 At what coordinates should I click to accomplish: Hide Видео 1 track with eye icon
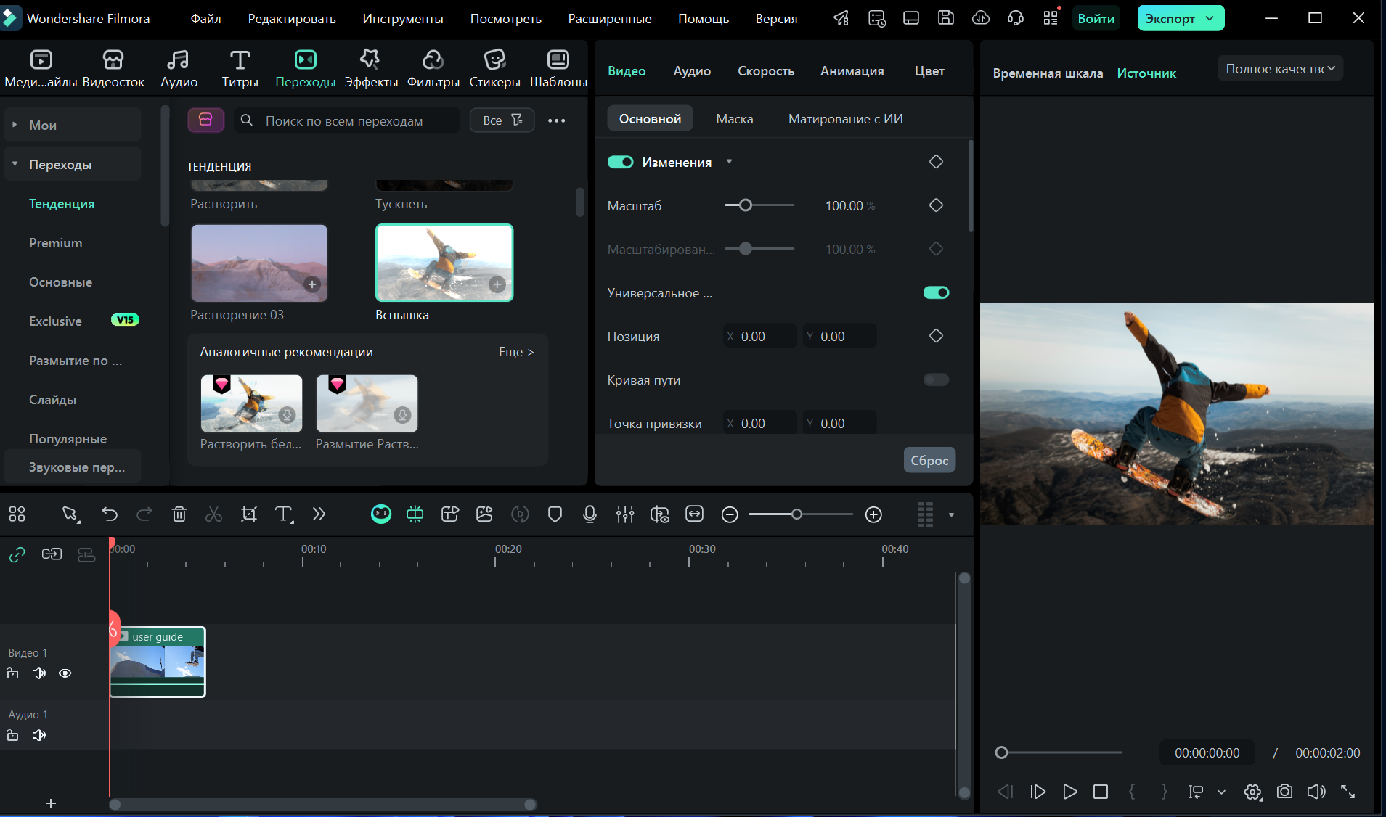click(x=65, y=673)
